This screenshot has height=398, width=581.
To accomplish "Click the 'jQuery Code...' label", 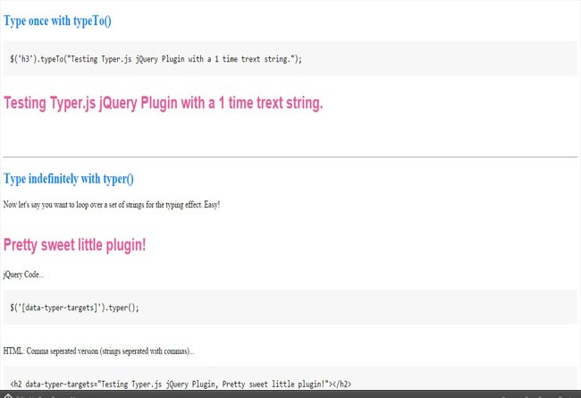I will [x=24, y=275].
